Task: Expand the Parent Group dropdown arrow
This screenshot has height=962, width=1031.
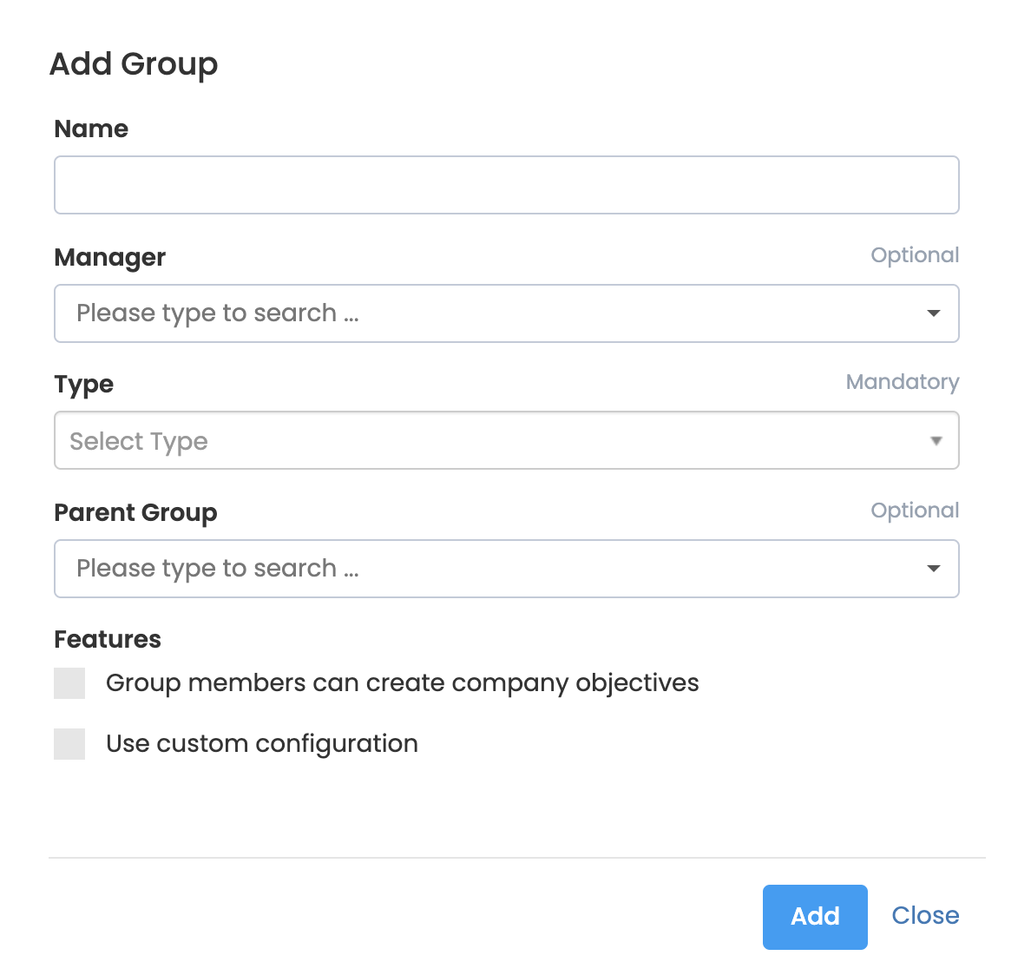Action: (934, 569)
